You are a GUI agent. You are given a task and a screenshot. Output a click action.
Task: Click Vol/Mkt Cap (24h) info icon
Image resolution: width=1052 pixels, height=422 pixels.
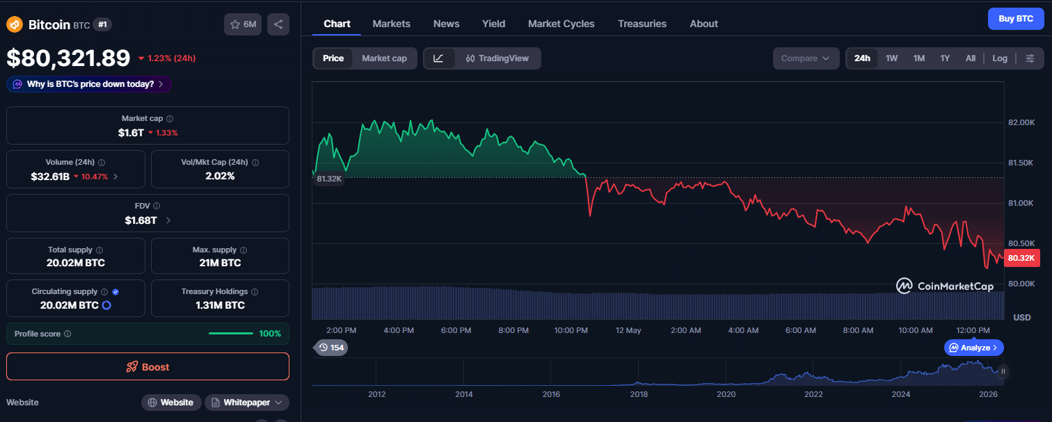click(x=255, y=162)
